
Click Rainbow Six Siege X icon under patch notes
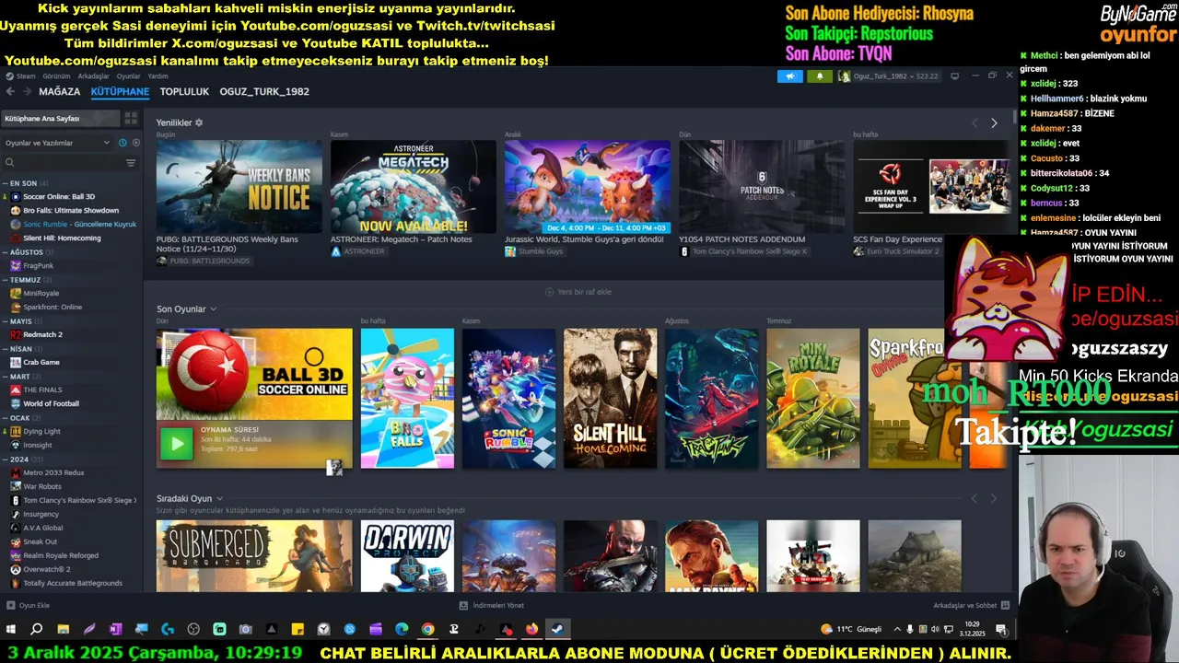tap(684, 251)
